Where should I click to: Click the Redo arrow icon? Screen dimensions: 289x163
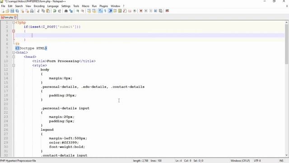click(x=59, y=11)
